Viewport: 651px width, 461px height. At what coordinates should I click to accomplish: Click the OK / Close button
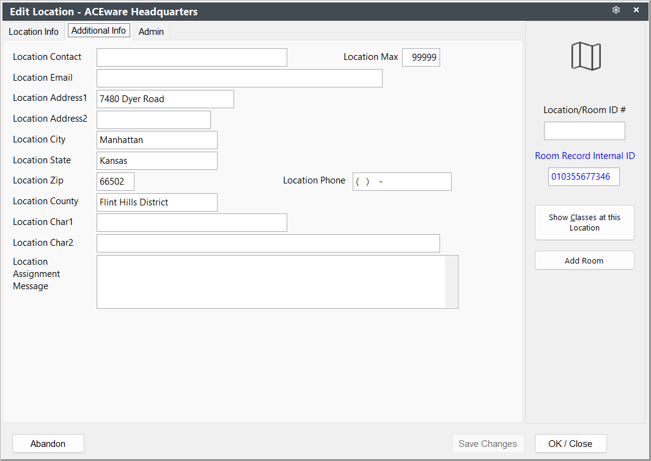[x=570, y=443]
